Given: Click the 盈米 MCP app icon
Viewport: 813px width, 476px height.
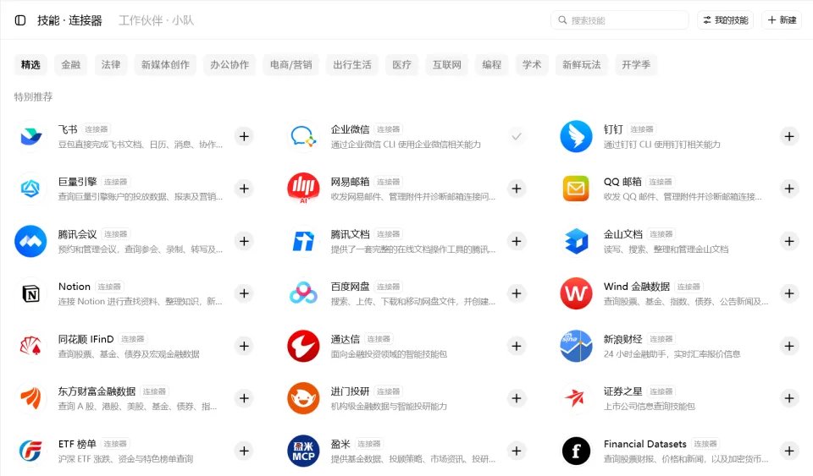Looking at the screenshot, I should [303, 451].
